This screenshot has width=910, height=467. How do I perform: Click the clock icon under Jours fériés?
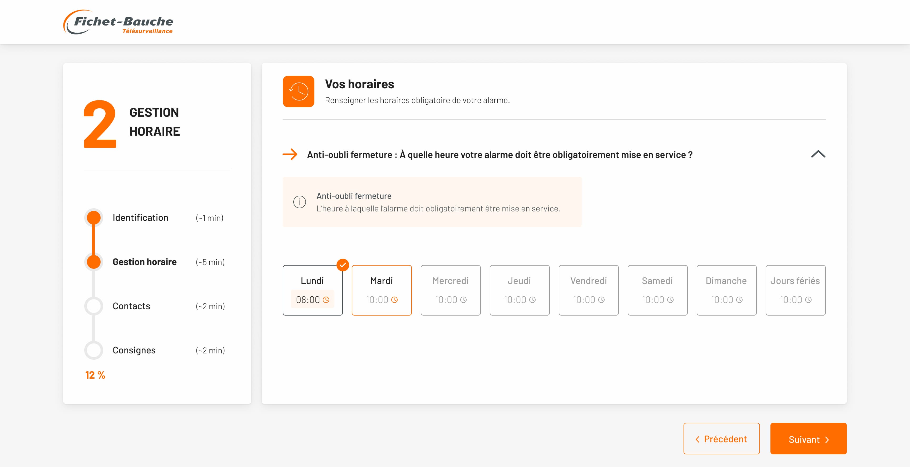coord(808,300)
